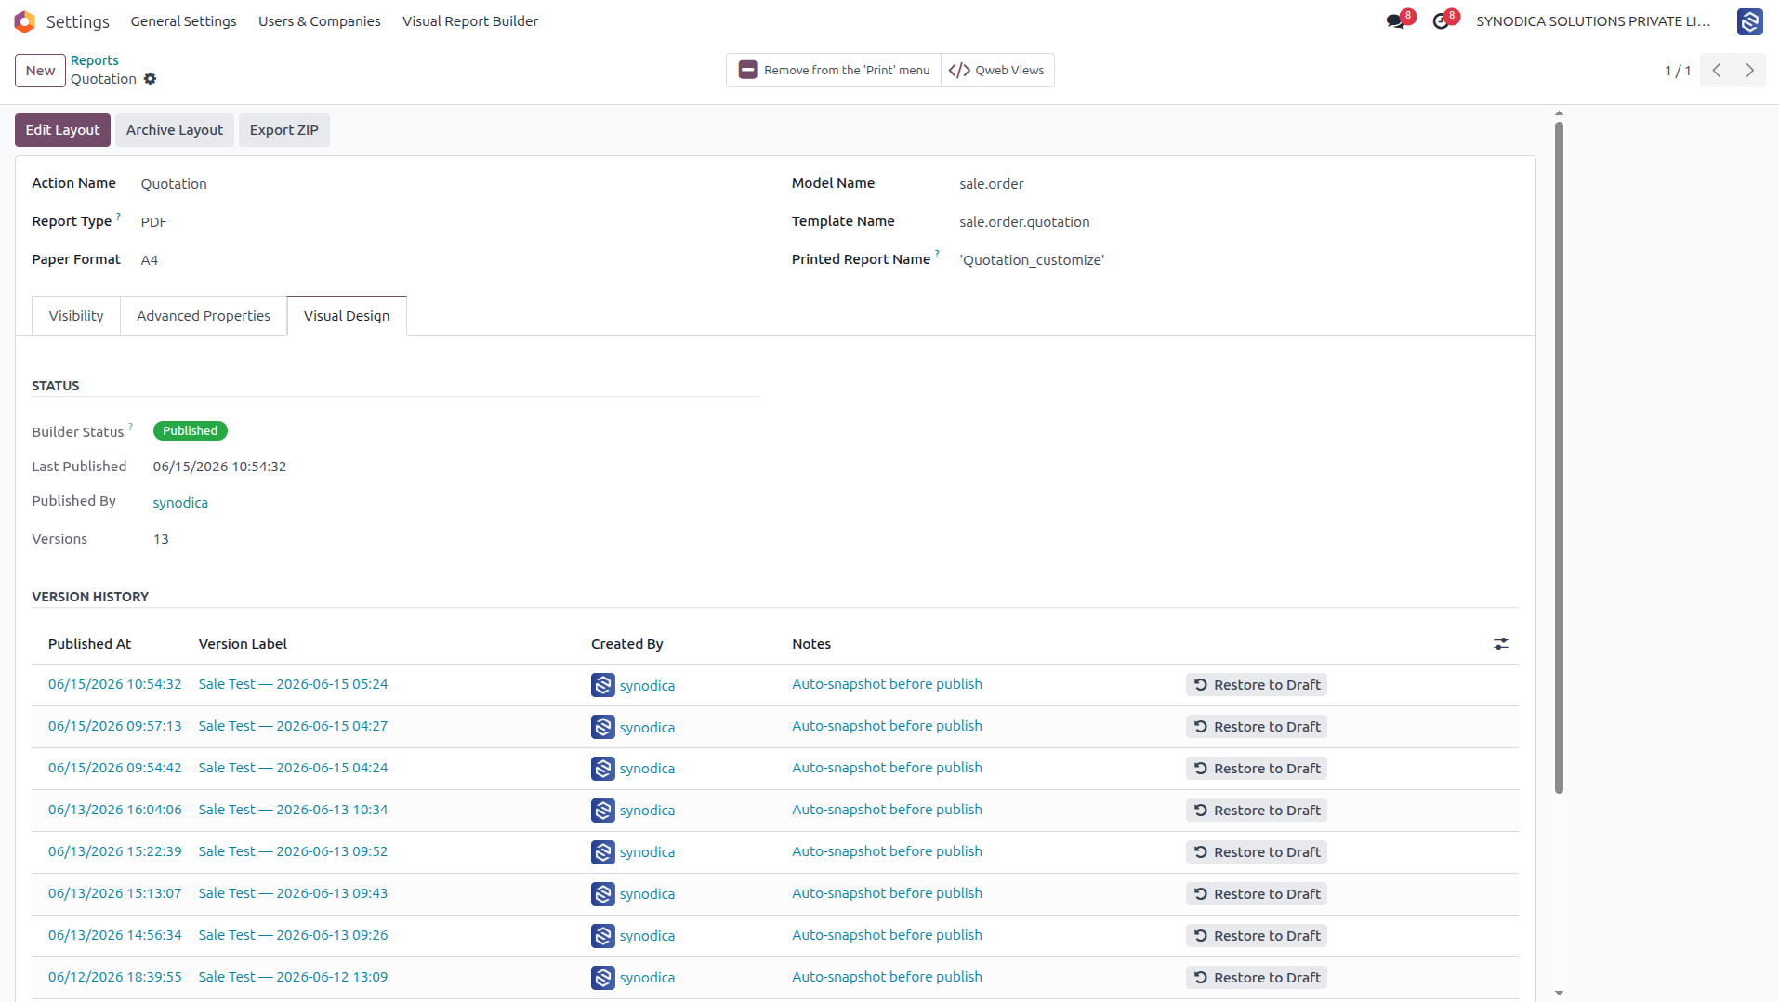
Task: Open General Settings menu
Action: (x=183, y=21)
